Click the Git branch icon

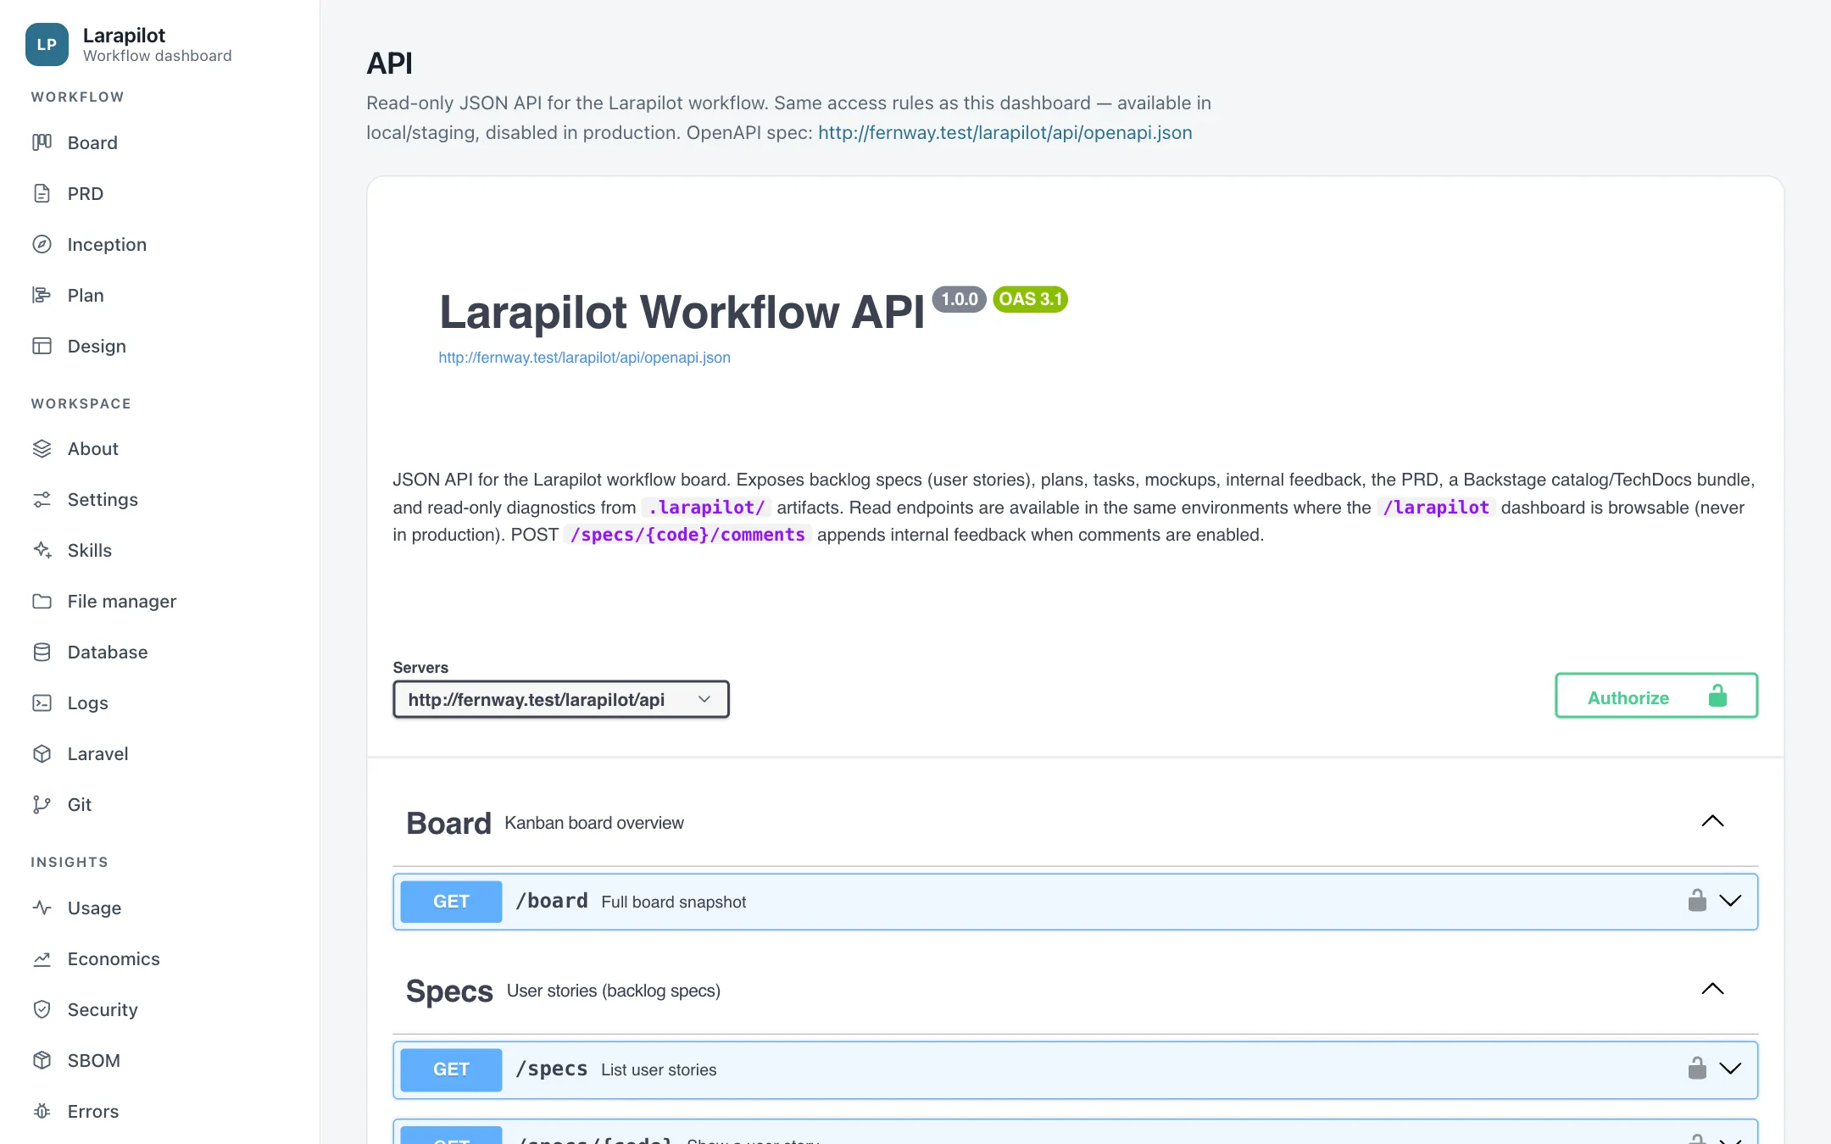tap(42, 804)
